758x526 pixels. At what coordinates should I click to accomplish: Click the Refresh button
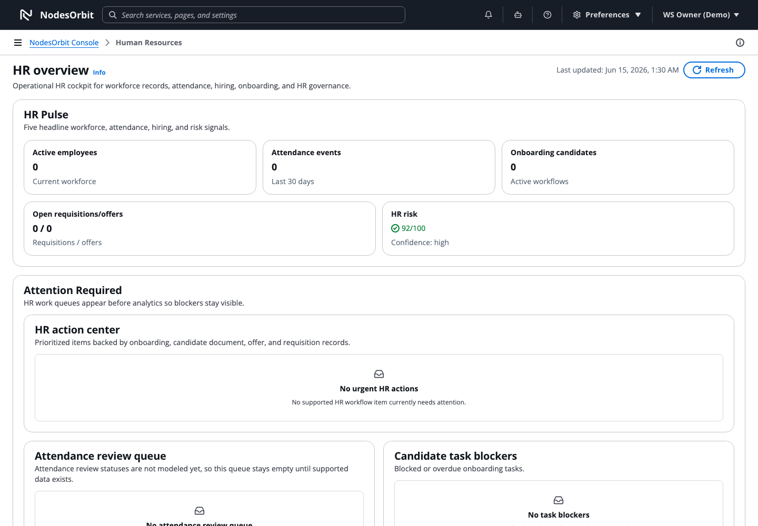tap(714, 70)
